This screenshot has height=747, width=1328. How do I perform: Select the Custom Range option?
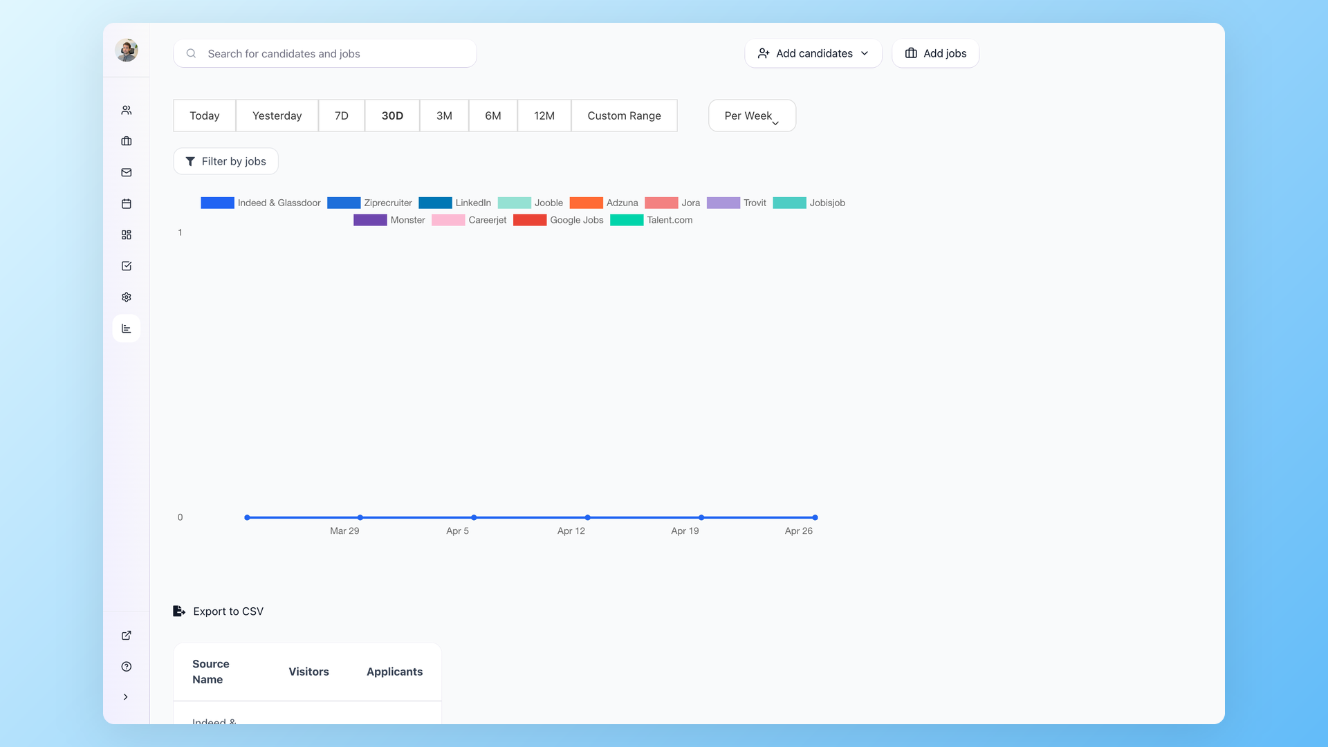pyautogui.click(x=624, y=116)
